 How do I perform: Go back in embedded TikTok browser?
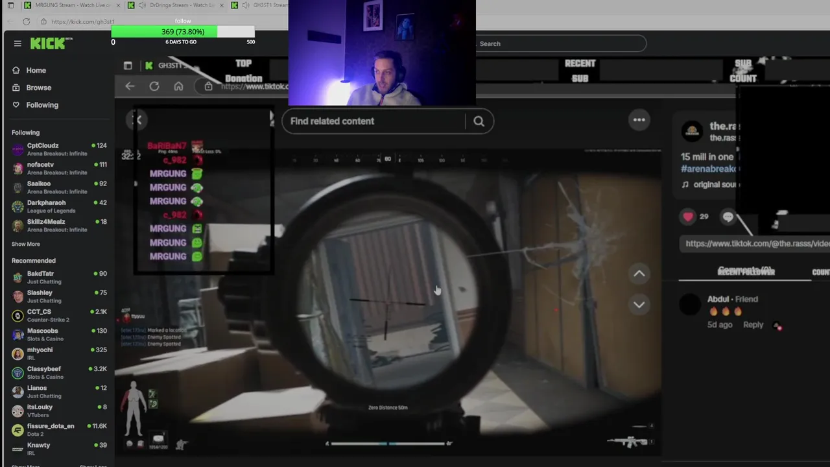tap(130, 86)
